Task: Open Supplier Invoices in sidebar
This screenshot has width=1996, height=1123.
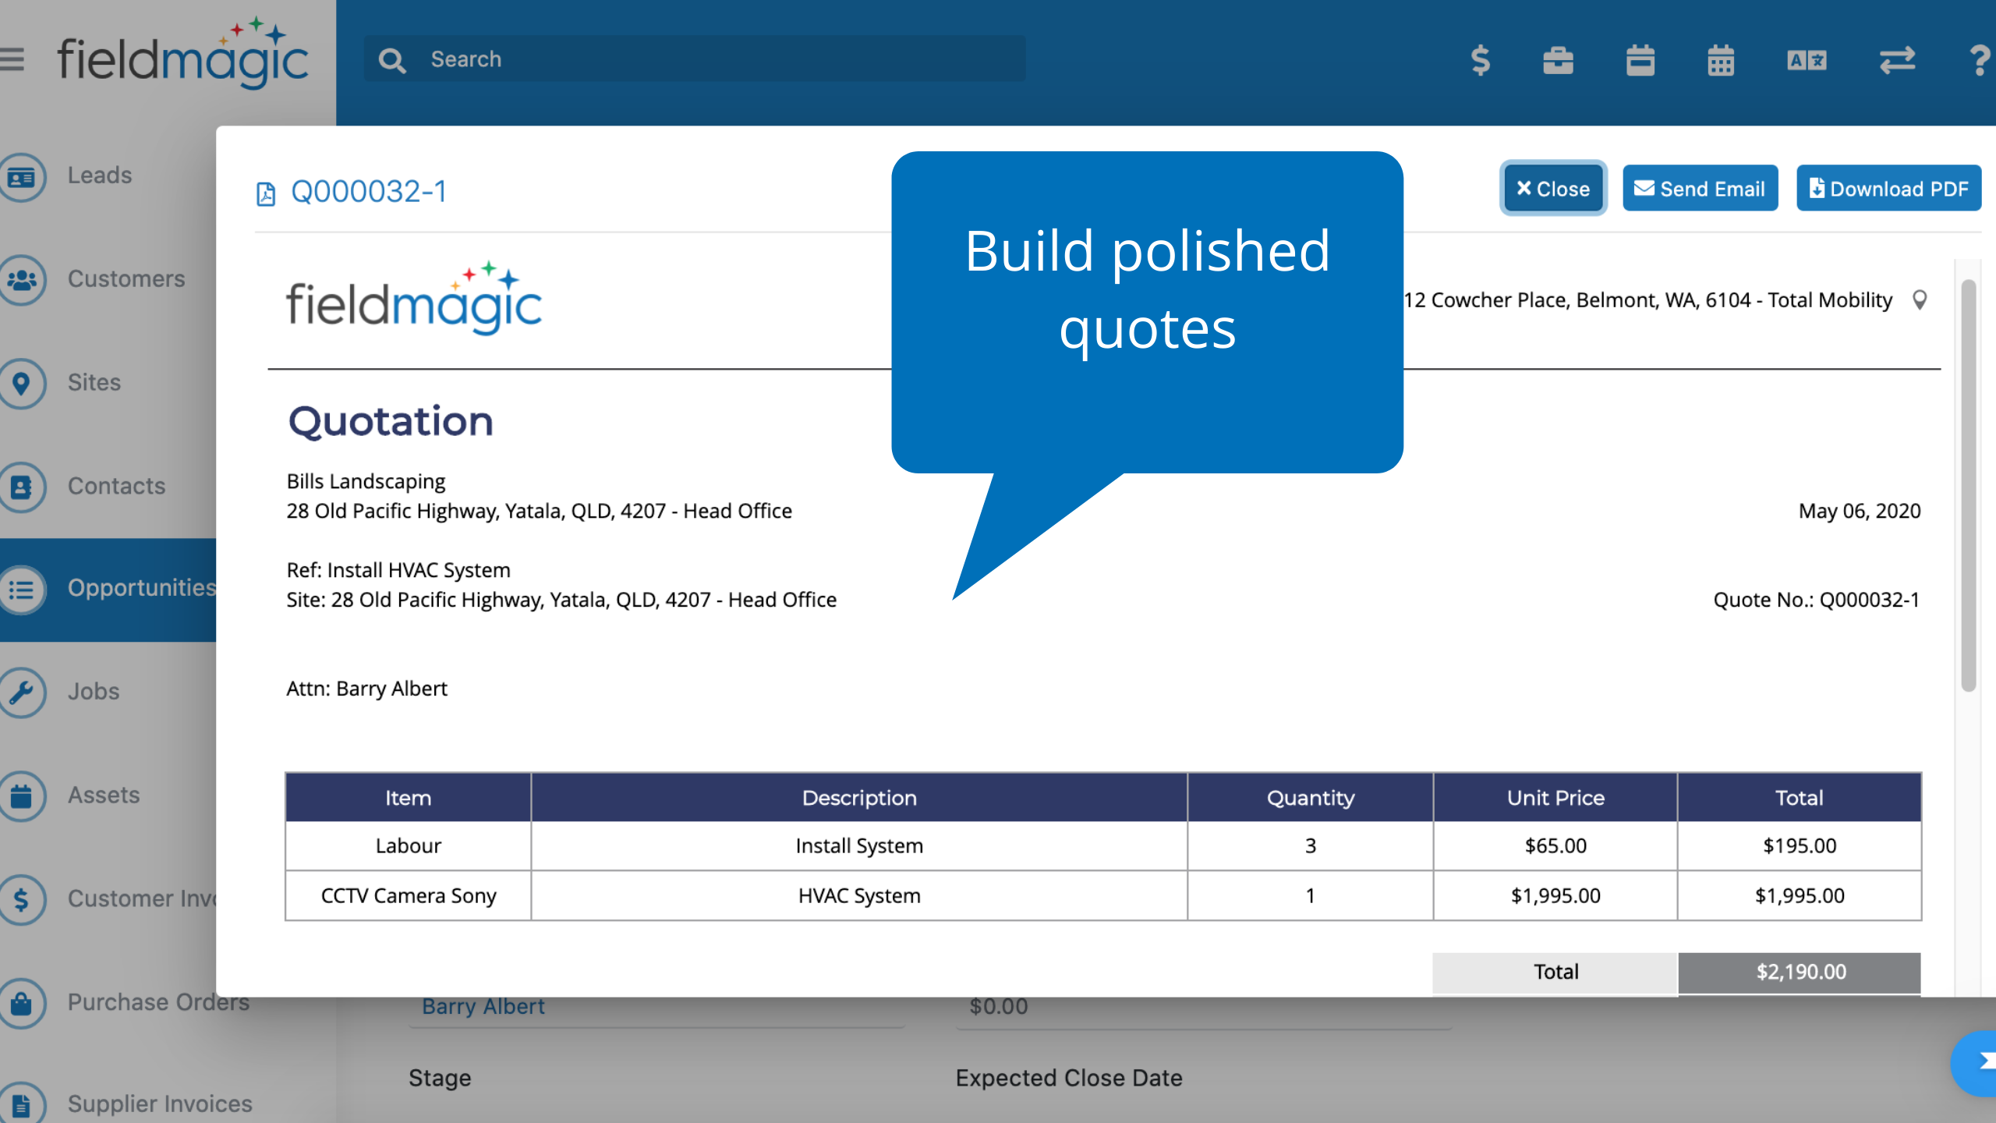Action: point(160,1104)
